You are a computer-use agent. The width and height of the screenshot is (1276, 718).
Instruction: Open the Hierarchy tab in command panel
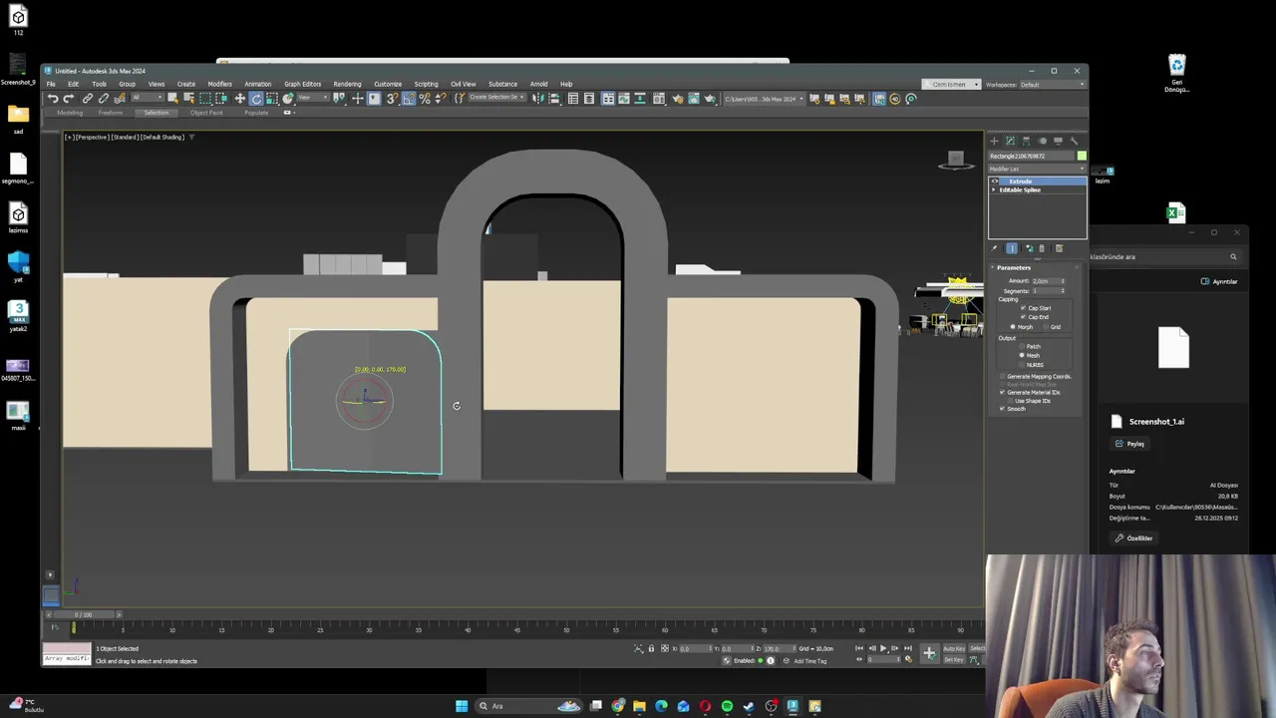point(1026,141)
